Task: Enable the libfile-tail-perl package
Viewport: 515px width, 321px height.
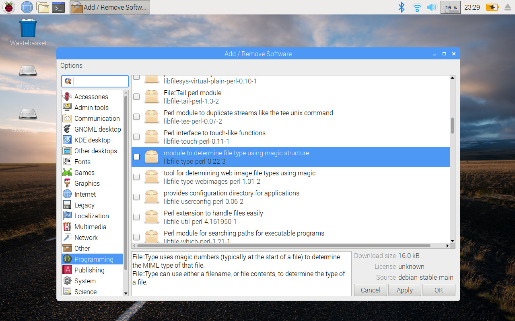Action: point(136,96)
